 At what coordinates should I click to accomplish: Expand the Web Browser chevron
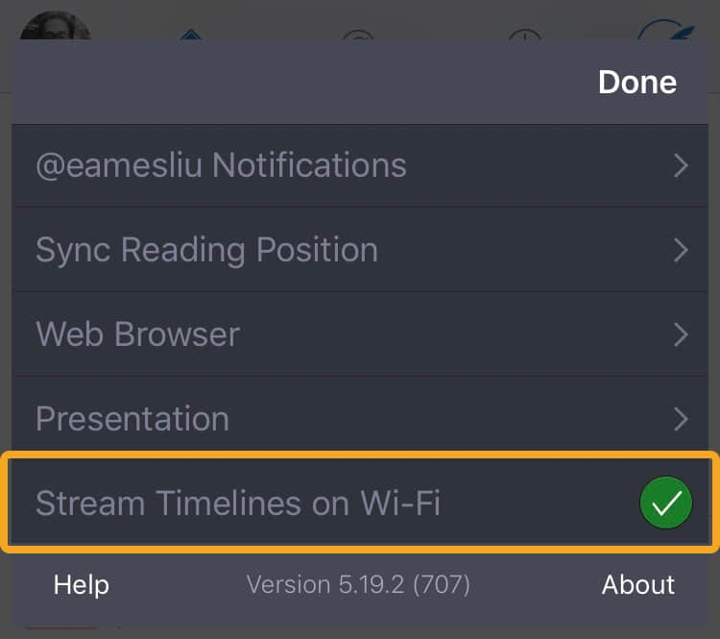[681, 334]
